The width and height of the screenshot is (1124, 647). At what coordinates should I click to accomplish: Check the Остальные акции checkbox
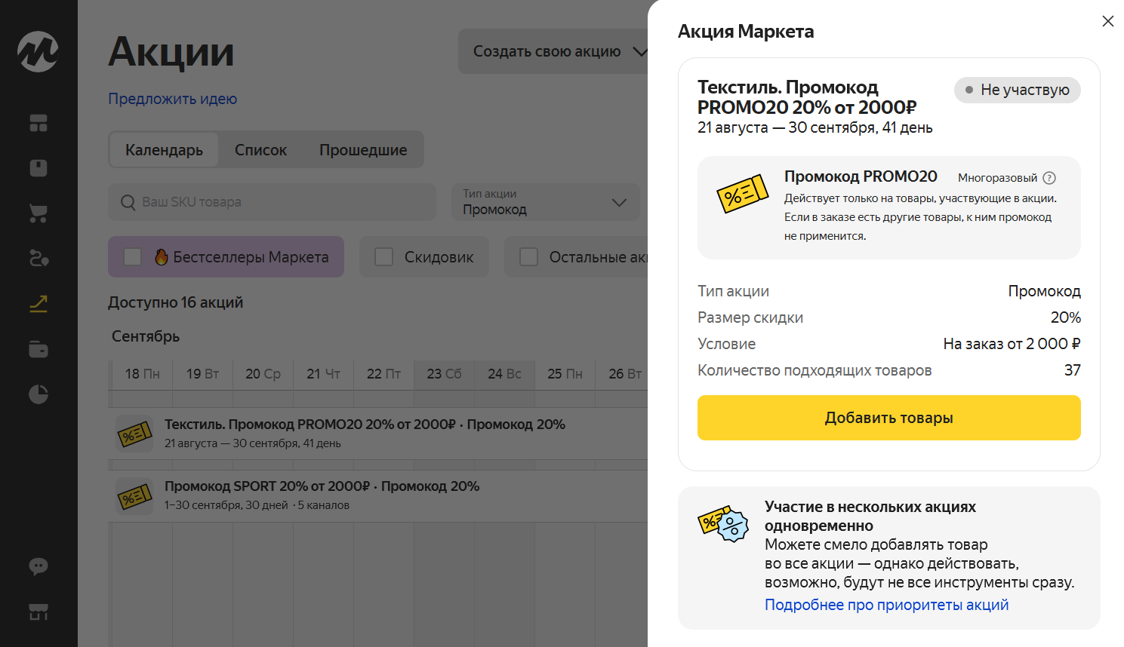[529, 257]
